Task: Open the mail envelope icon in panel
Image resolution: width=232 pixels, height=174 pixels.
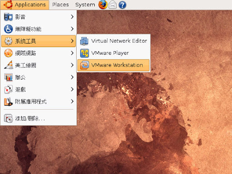Action: click(x=113, y=5)
